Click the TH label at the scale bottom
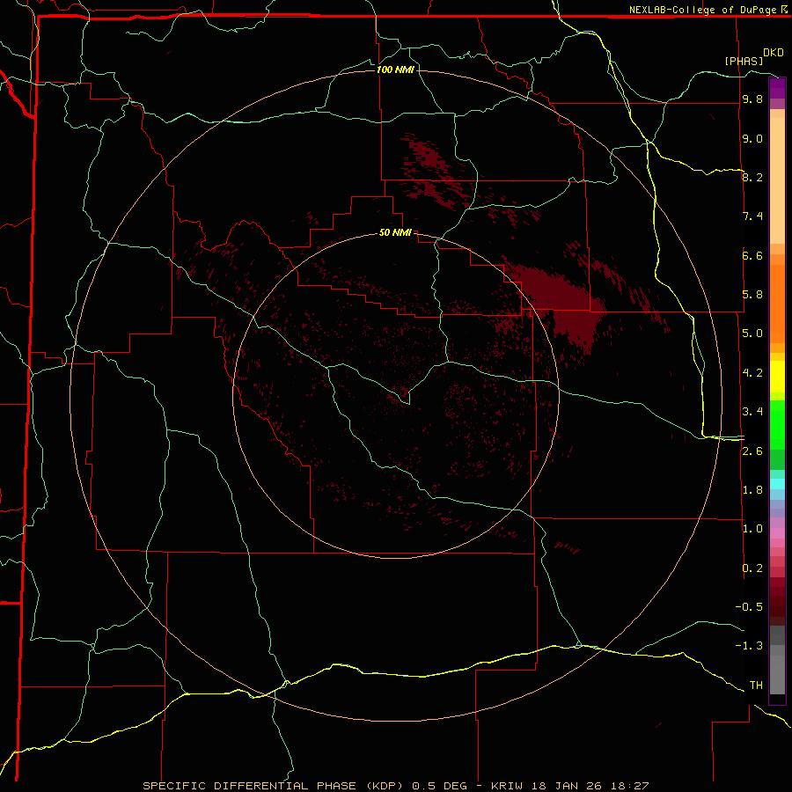 tap(756, 686)
